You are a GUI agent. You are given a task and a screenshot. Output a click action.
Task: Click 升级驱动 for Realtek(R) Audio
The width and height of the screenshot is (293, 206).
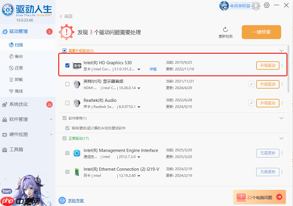268,103
